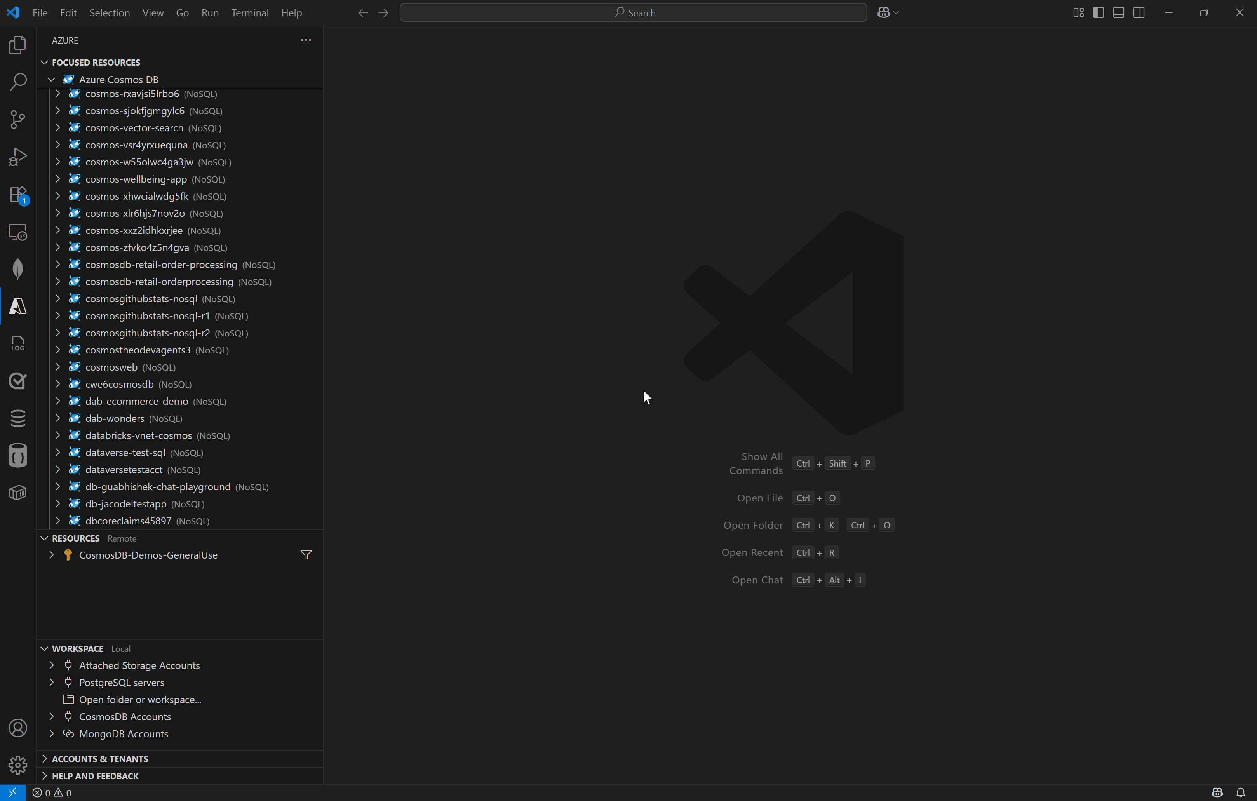Collapse the Azure Cosmos DB node
This screenshot has width=1257, height=801.
point(51,79)
